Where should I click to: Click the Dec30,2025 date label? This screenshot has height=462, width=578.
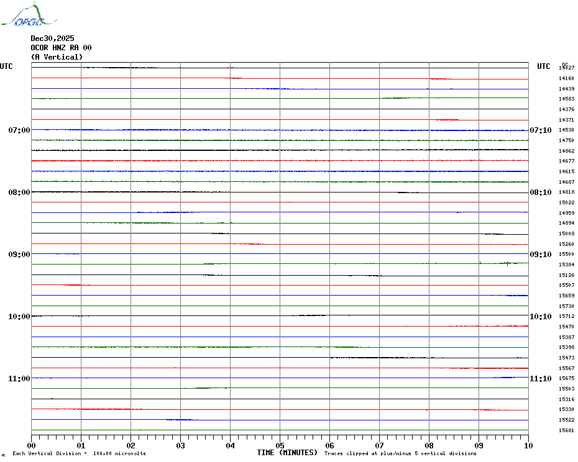[52, 38]
